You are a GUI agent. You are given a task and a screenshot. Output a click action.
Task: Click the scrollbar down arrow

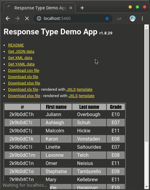pyautogui.click(x=147, y=187)
